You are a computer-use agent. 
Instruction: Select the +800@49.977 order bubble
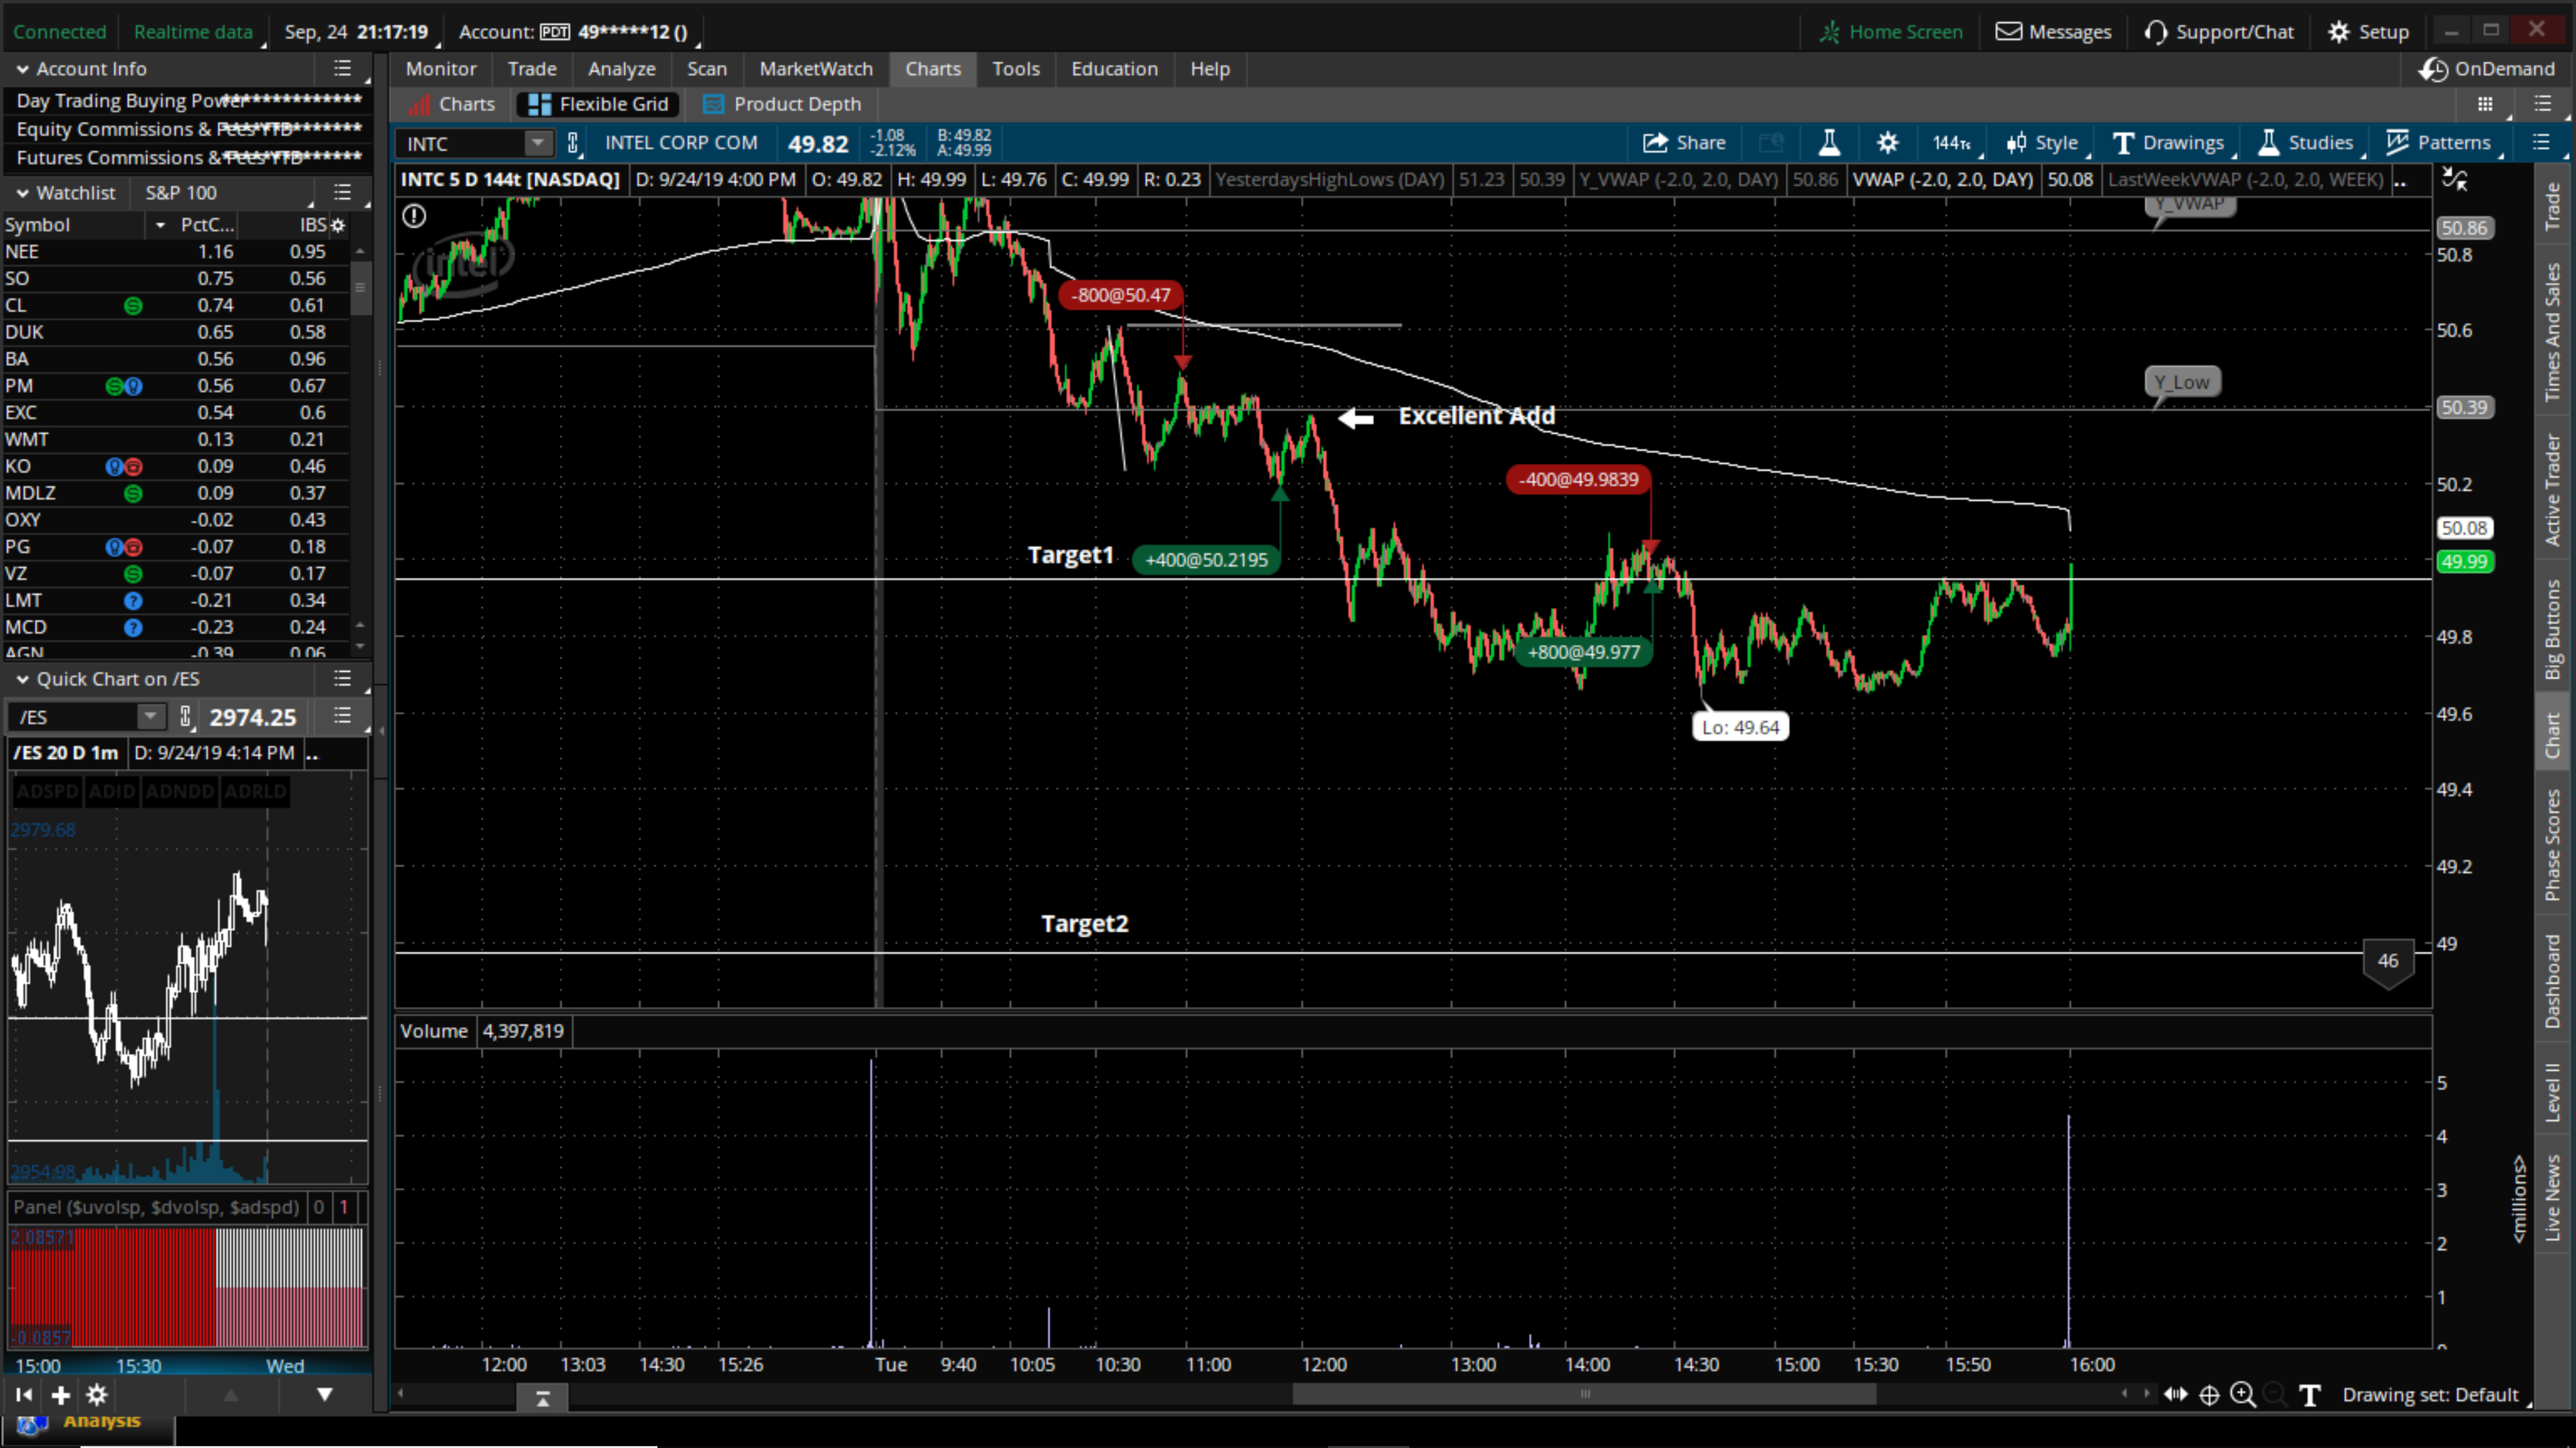coord(1584,652)
